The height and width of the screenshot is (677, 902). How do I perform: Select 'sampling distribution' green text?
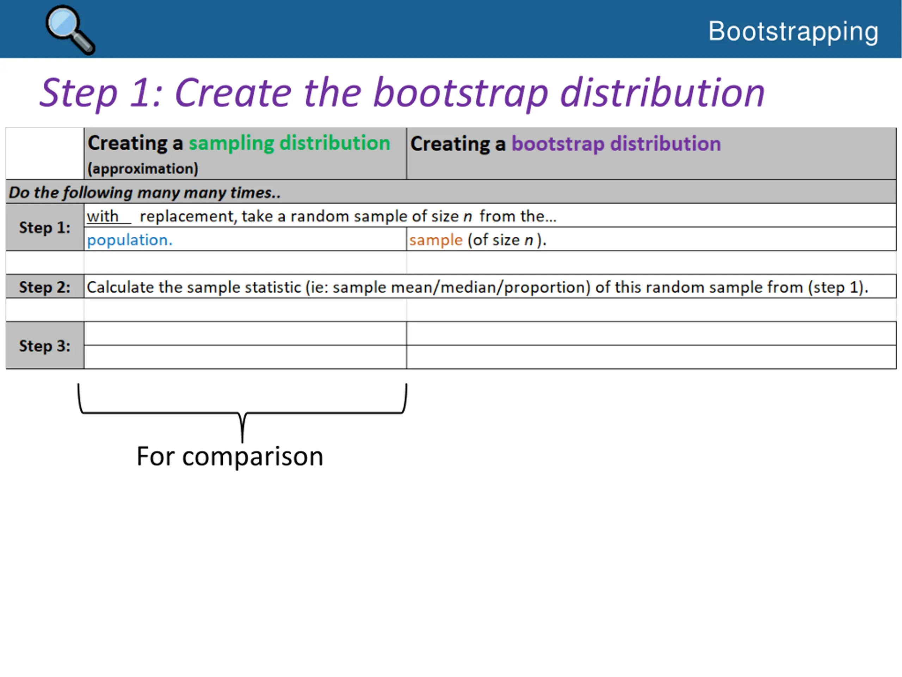click(289, 143)
